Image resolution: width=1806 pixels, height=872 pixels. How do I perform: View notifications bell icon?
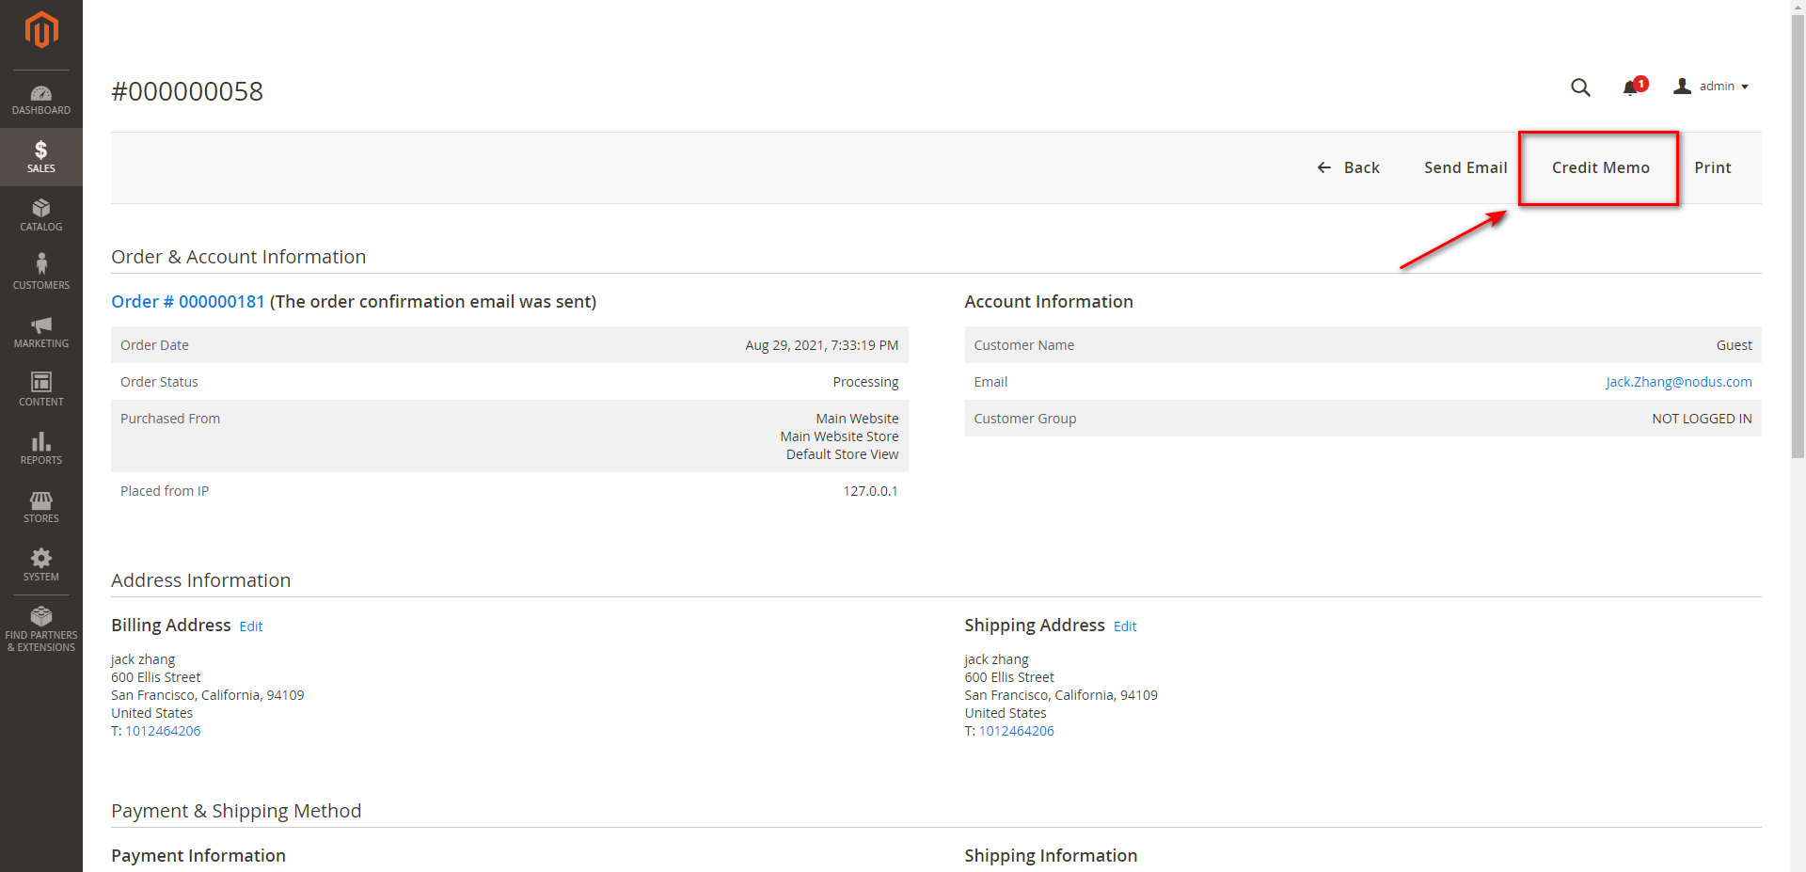click(x=1631, y=87)
